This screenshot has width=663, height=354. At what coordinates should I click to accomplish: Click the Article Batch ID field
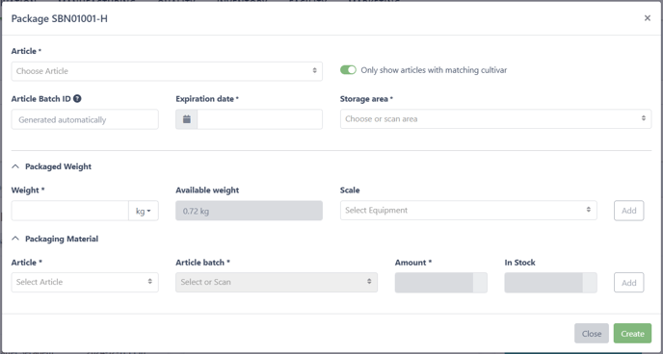tap(85, 119)
